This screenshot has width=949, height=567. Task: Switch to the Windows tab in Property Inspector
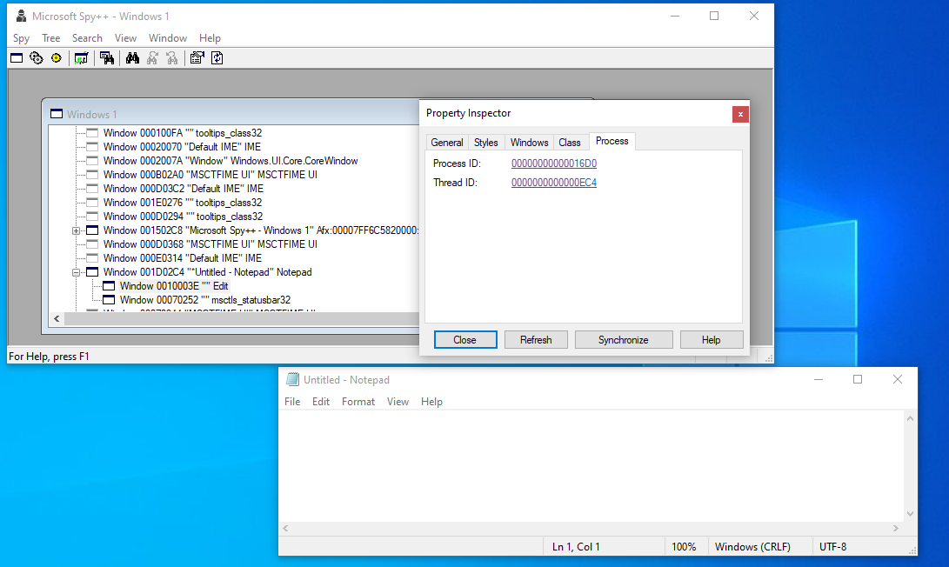coord(529,143)
